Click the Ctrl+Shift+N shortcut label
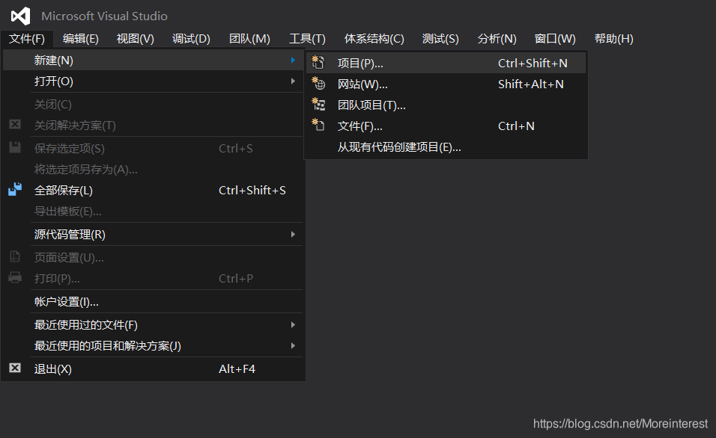The height and width of the screenshot is (438, 716). 533,63
